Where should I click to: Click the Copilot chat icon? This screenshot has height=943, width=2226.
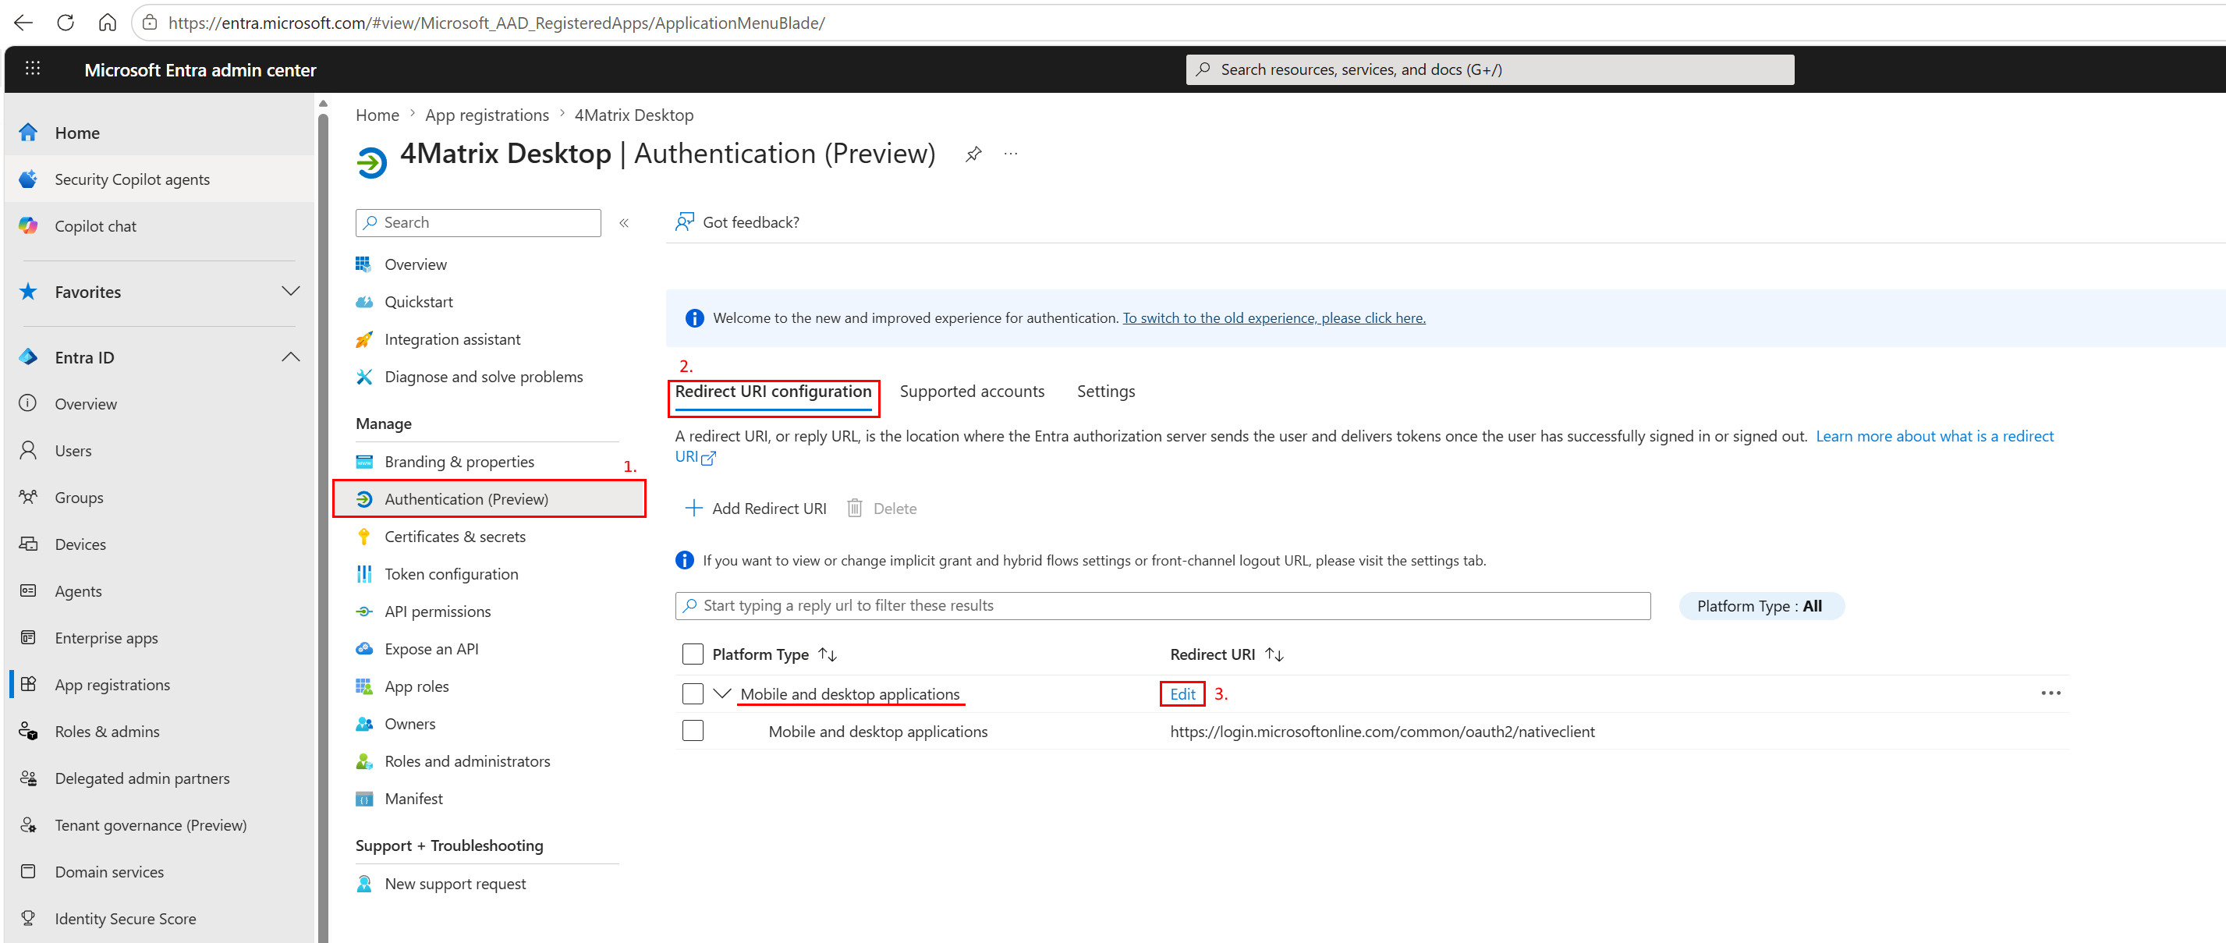click(x=29, y=225)
